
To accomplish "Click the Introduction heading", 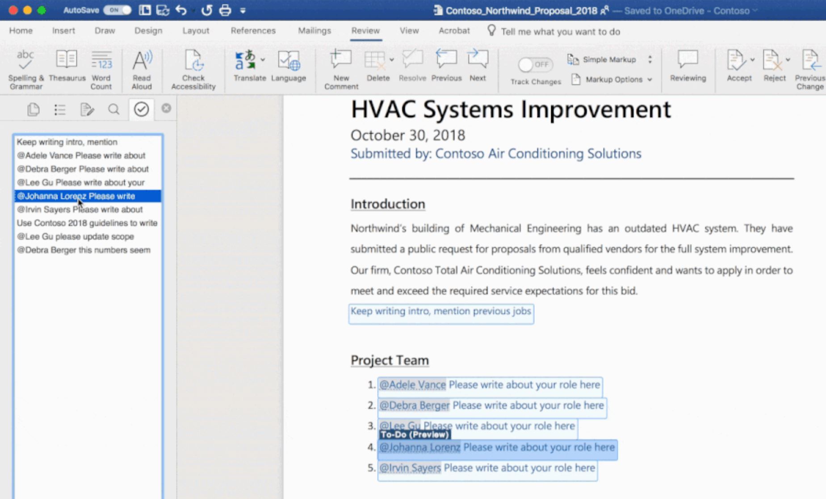I will coord(388,204).
